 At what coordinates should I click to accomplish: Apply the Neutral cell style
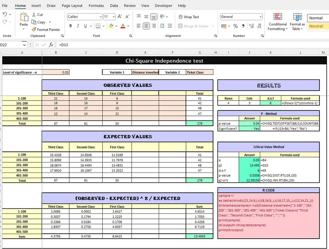[318, 26]
